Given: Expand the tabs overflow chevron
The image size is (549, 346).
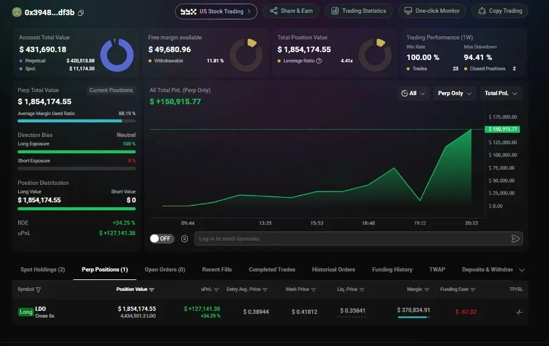Looking at the screenshot, I should 522,270.
